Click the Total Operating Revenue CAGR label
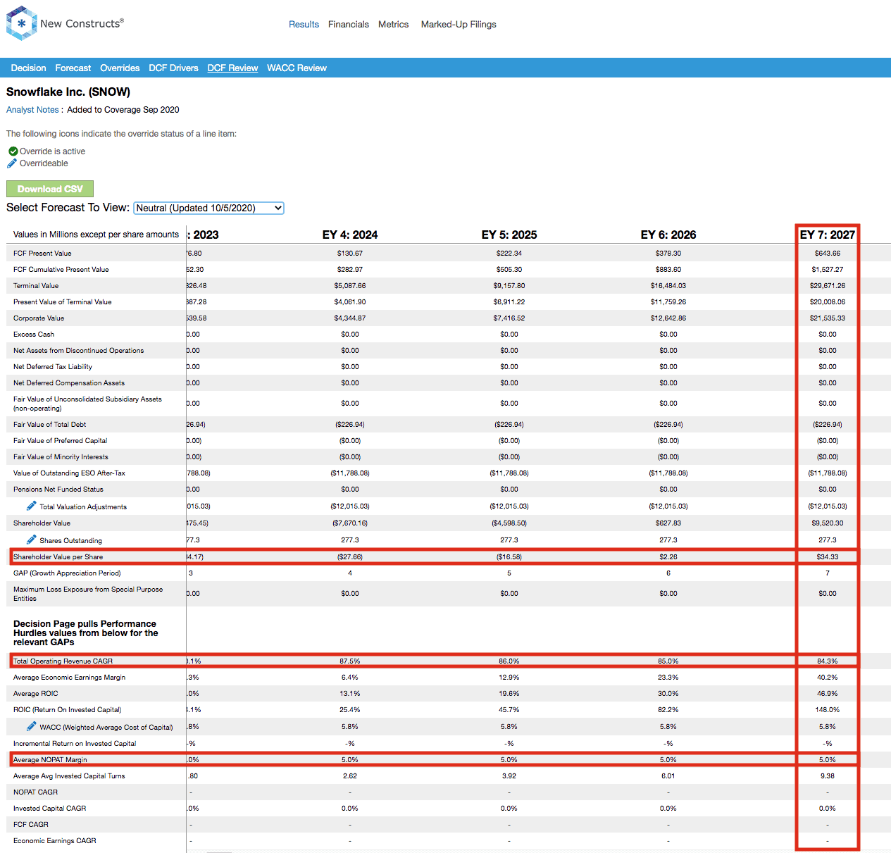This screenshot has height=853, width=891. coord(63,661)
